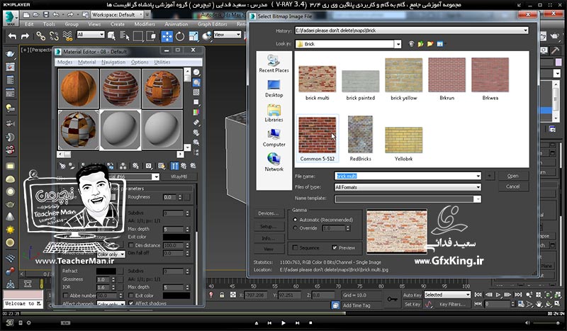Open the File name dropdown arrow
This screenshot has height=331, width=567.
coord(478,176)
